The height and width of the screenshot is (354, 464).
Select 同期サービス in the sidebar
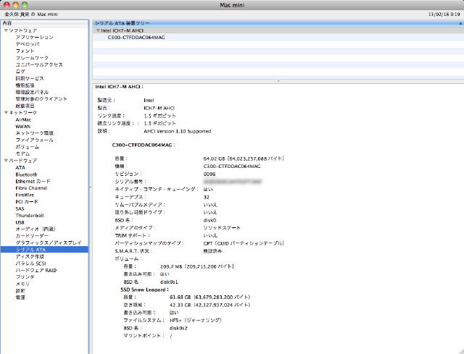click(30, 78)
